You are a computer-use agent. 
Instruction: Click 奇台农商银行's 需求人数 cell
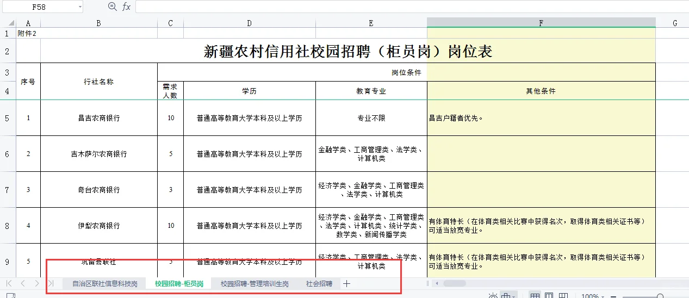pyautogui.click(x=171, y=190)
